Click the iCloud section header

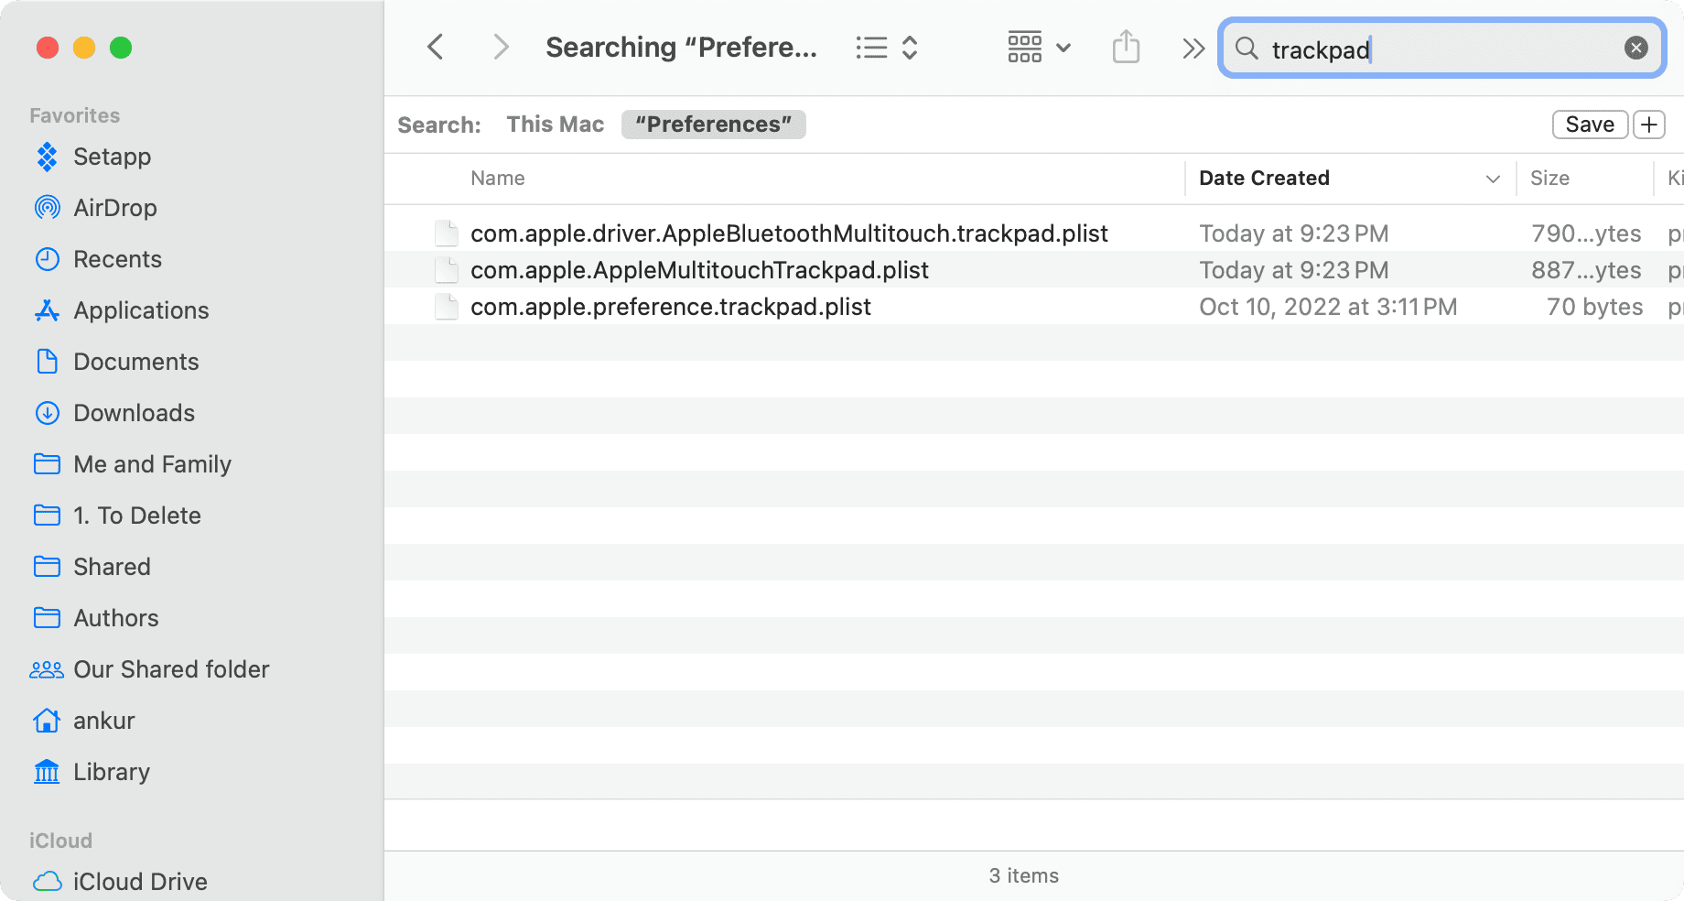[60, 841]
